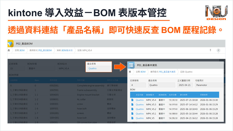Click the Engine mount bracket part name
233x131 pixels.
[x=88, y=95]
